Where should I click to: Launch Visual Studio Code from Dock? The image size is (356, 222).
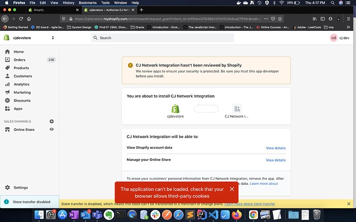click(214, 214)
